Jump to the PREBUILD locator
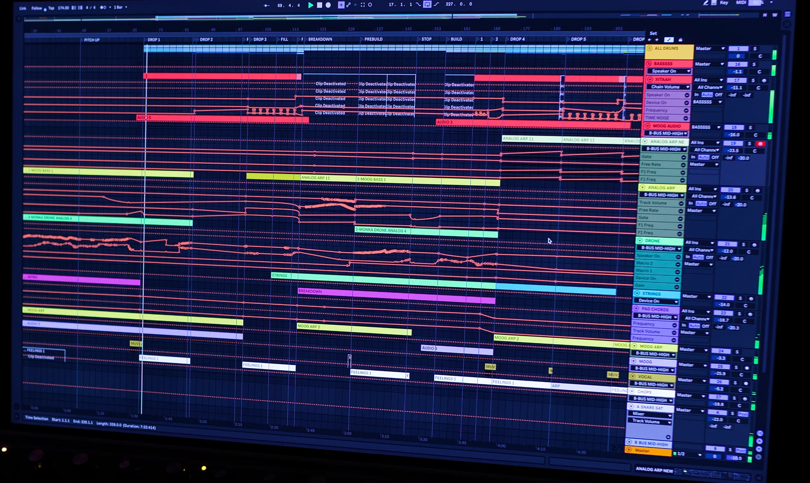The width and height of the screenshot is (810, 483). pyautogui.click(x=373, y=39)
